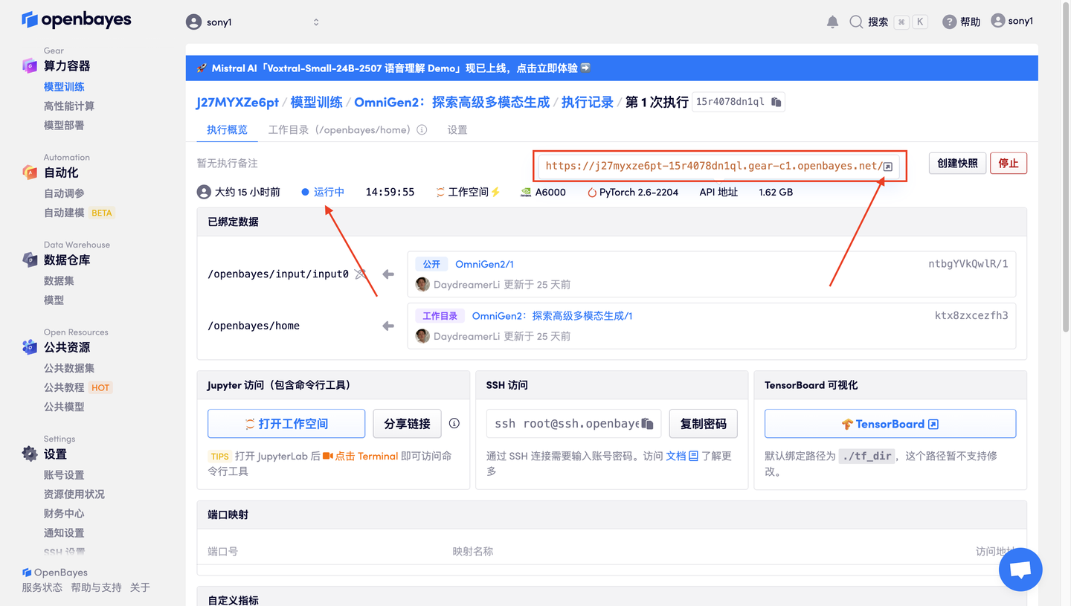Screen dimensions: 1071x606
Task: Select 高性能计算 in sidebar
Action: (x=69, y=106)
